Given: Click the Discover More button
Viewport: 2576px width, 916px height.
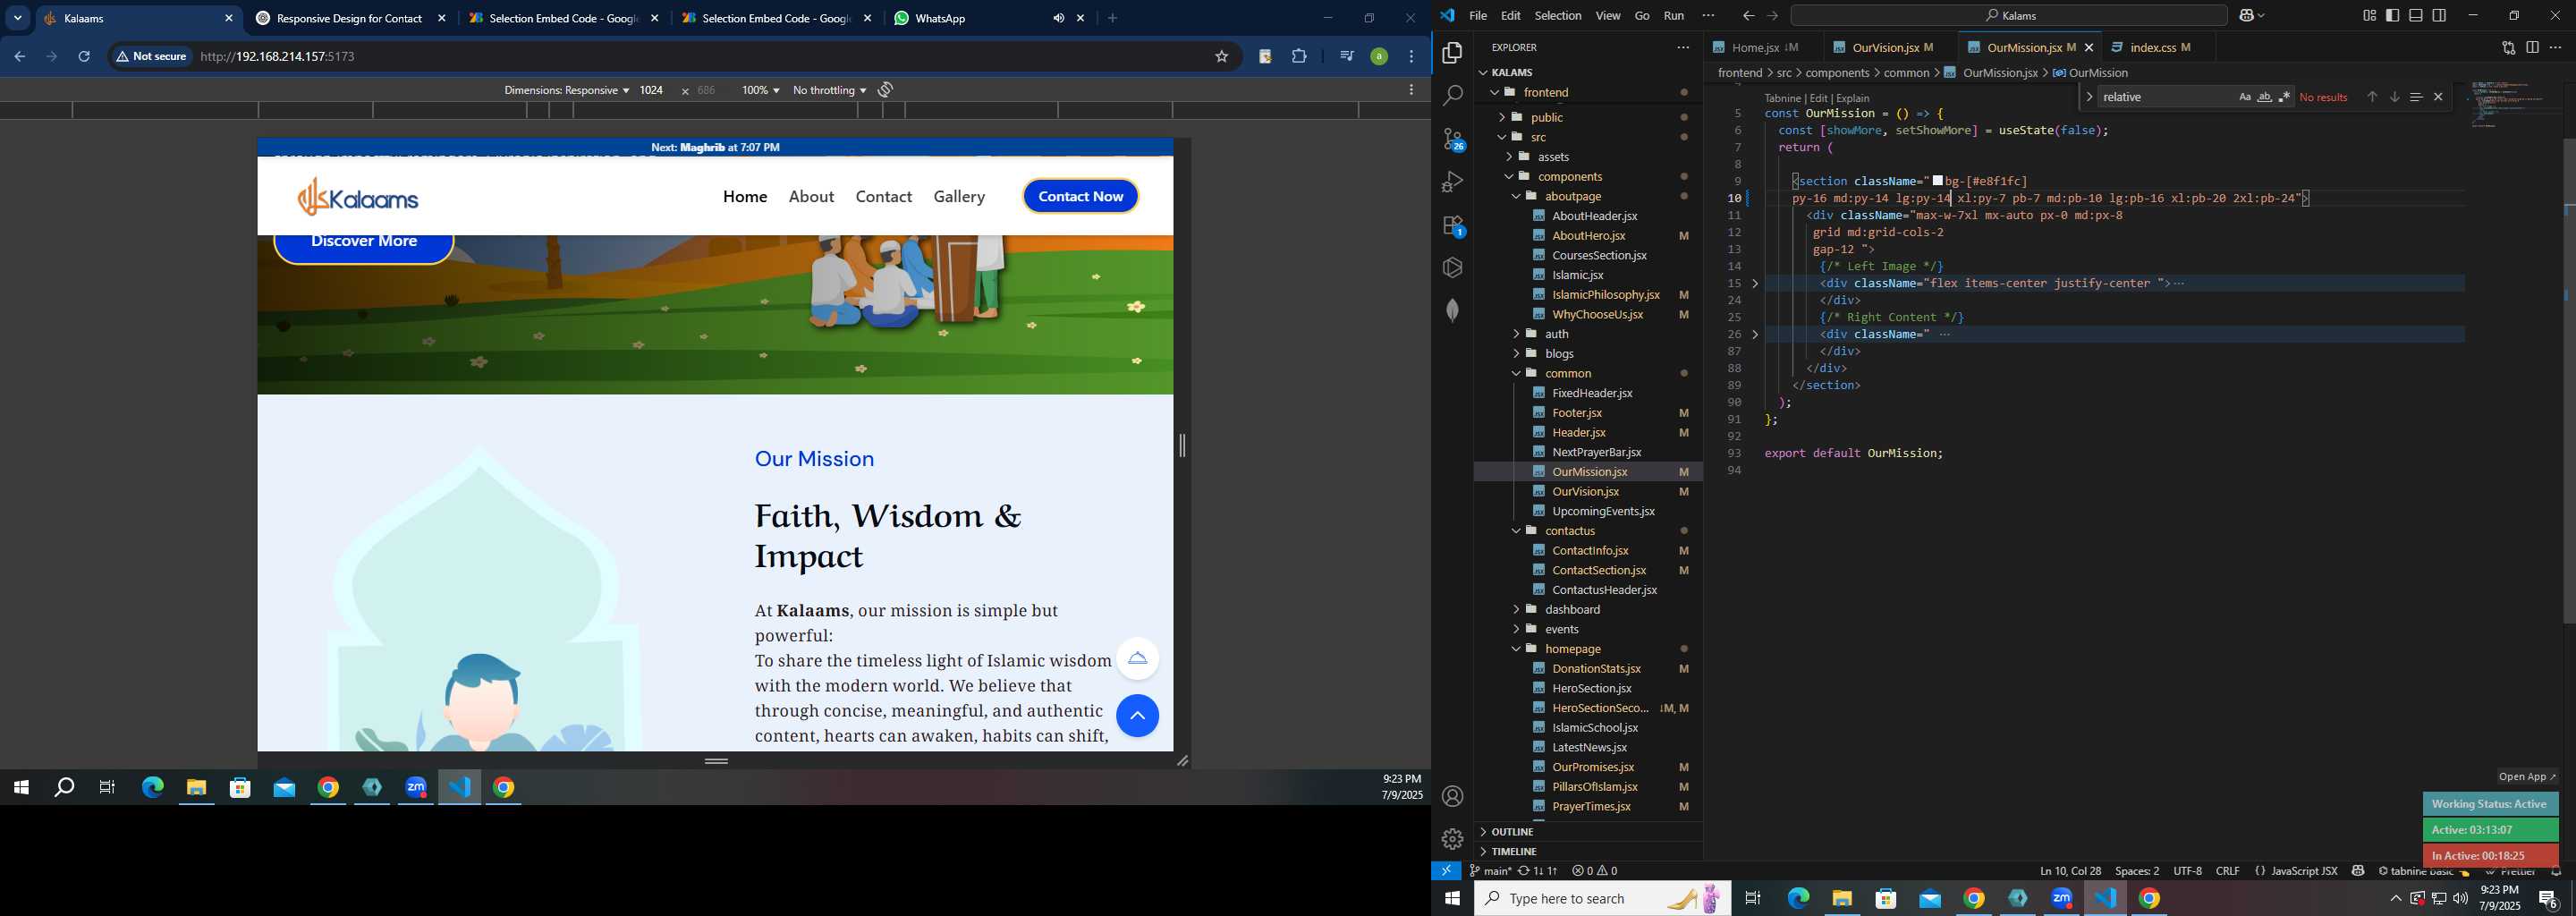Looking at the screenshot, I should click(364, 244).
